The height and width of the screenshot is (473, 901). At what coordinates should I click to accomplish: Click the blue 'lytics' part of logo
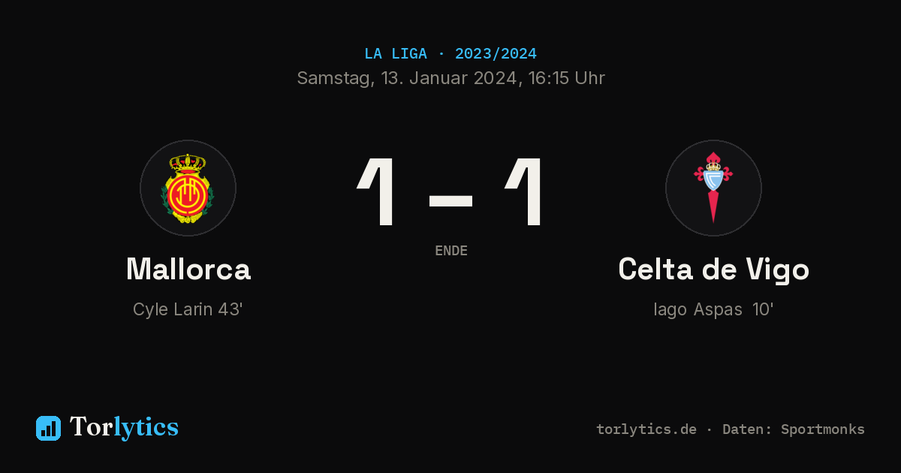[146, 427]
